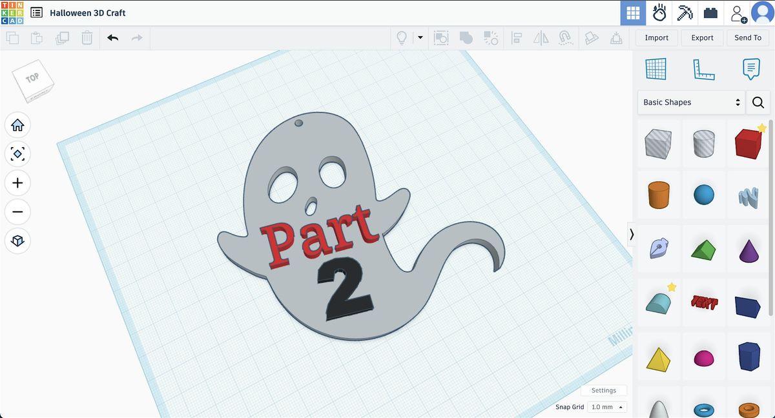Zoom out with the minus button
Viewport: 775px width, 418px height.
click(17, 212)
